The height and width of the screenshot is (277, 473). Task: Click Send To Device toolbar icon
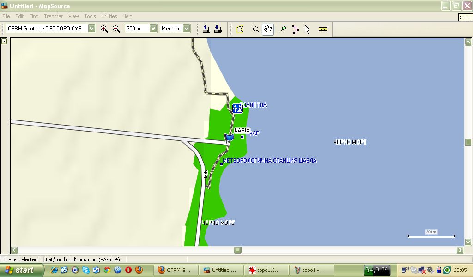(206, 29)
